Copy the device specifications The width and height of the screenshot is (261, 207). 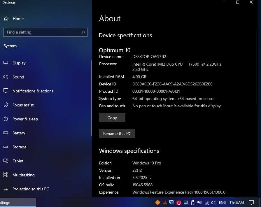click(x=112, y=118)
